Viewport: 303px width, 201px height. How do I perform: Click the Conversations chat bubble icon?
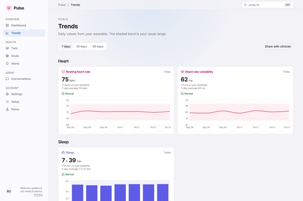(x=7, y=79)
